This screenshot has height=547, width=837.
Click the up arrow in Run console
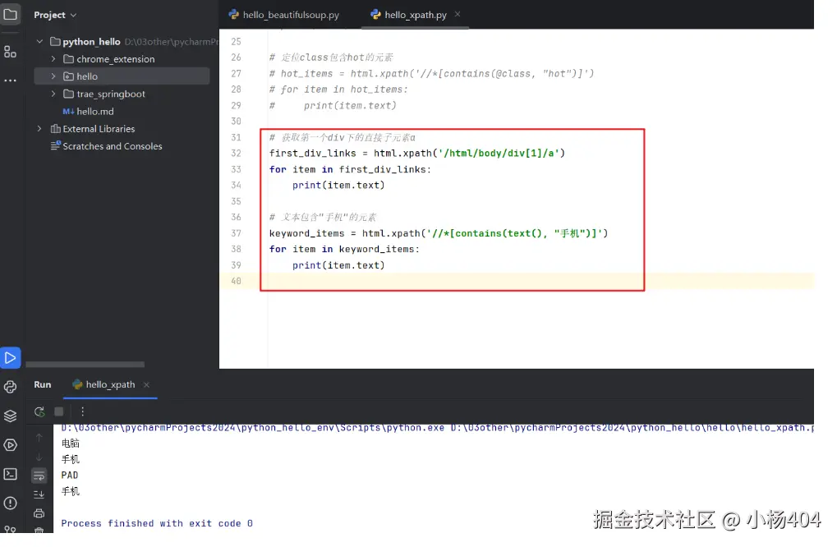tap(39, 438)
